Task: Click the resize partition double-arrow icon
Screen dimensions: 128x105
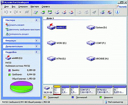Action: (x=50, y=12)
